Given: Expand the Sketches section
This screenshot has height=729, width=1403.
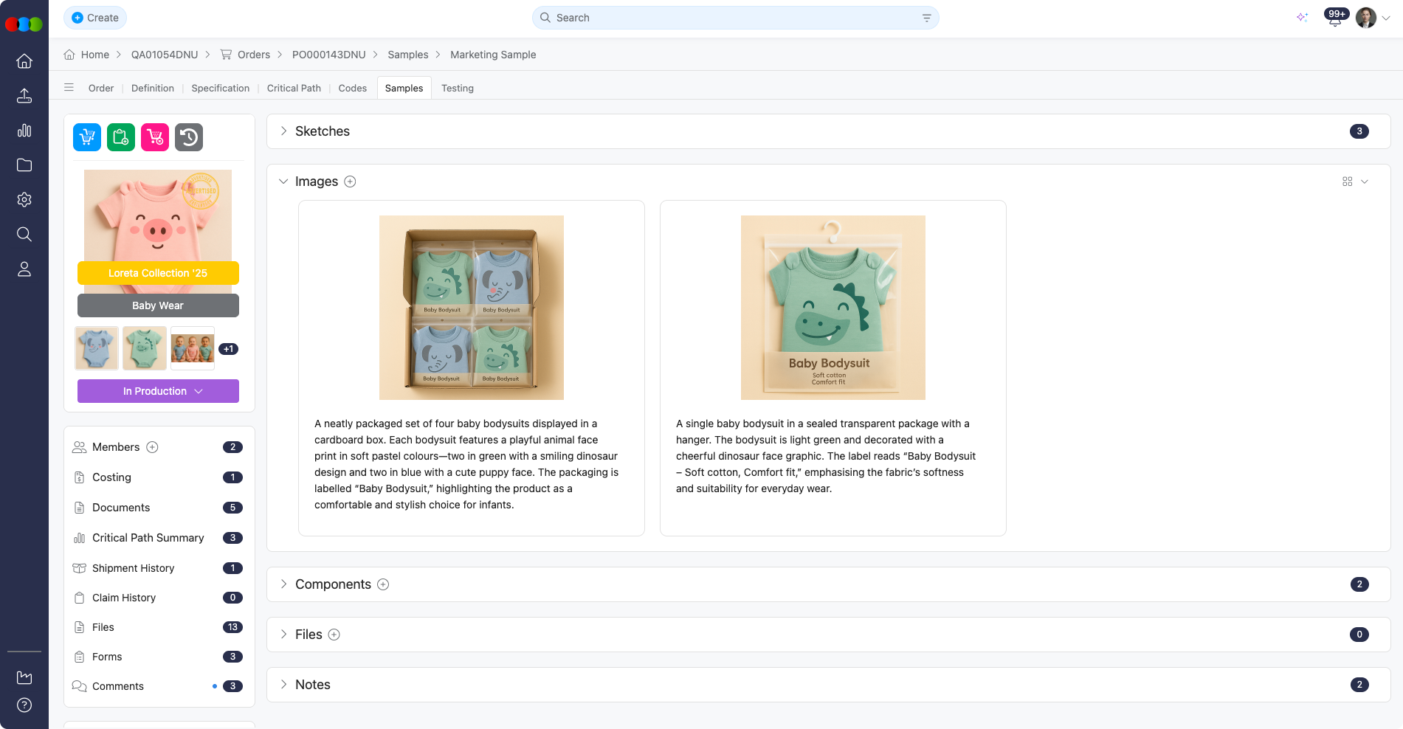Looking at the screenshot, I should pyautogui.click(x=283, y=131).
